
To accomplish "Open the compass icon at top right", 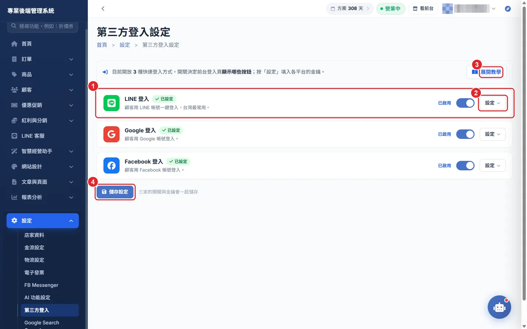I will (508, 8).
